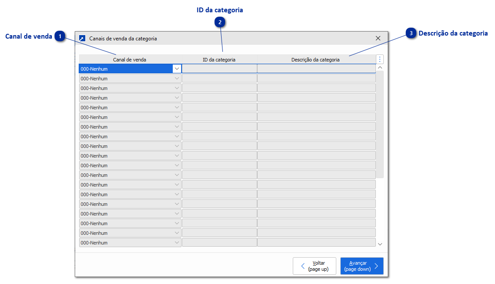
Task: Click callout marker number 1
Action: (60, 36)
